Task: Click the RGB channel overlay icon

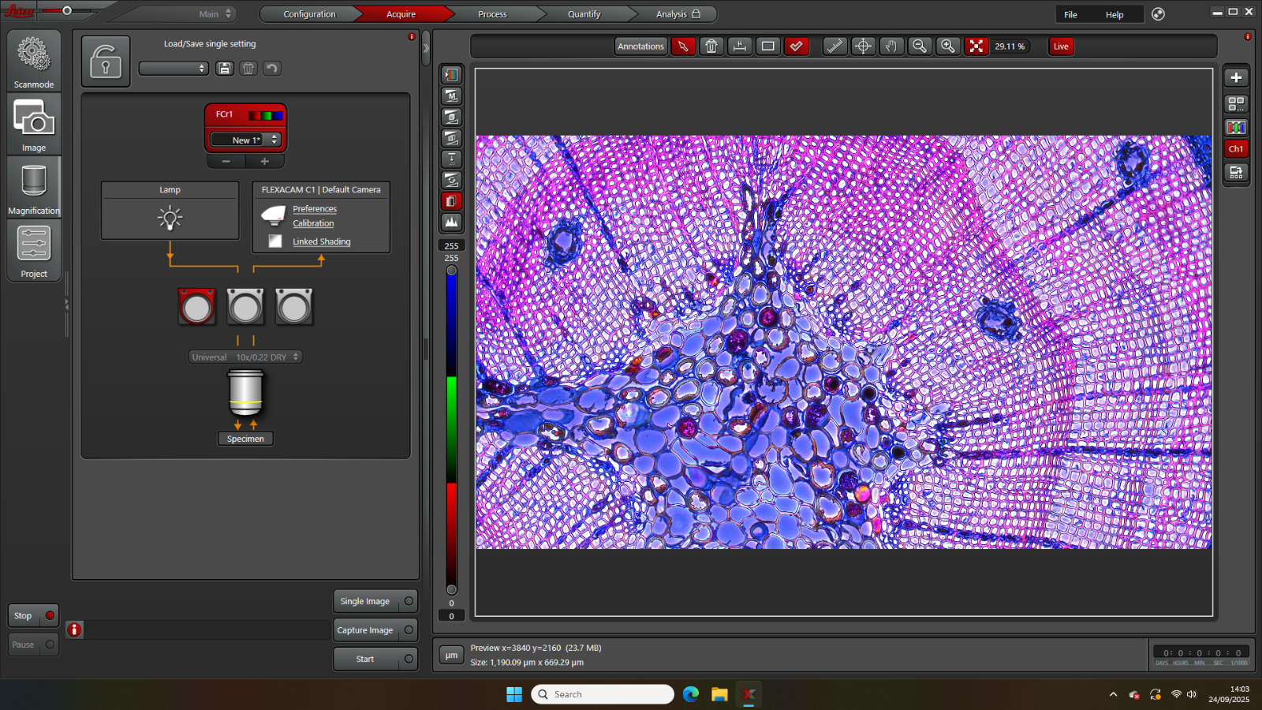Action: tap(1236, 127)
